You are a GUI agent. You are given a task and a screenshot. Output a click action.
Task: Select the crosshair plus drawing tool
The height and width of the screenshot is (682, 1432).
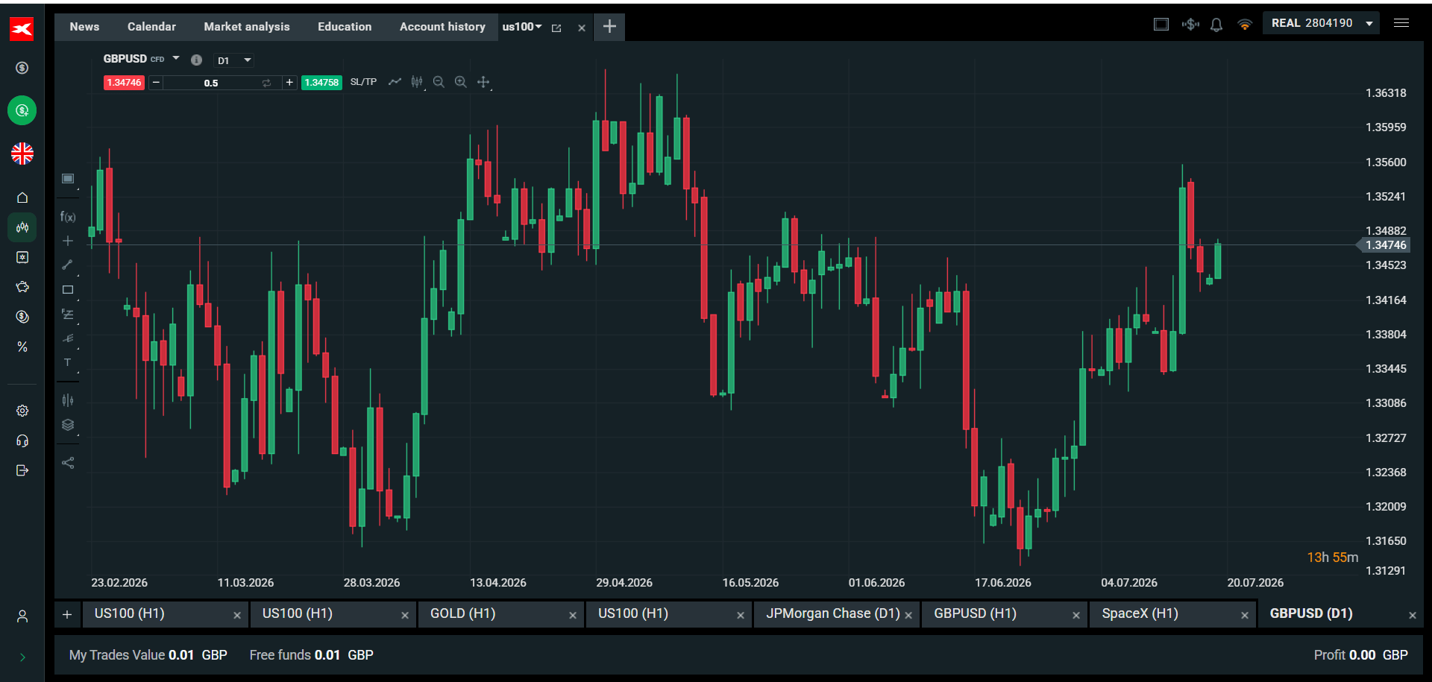(x=68, y=241)
